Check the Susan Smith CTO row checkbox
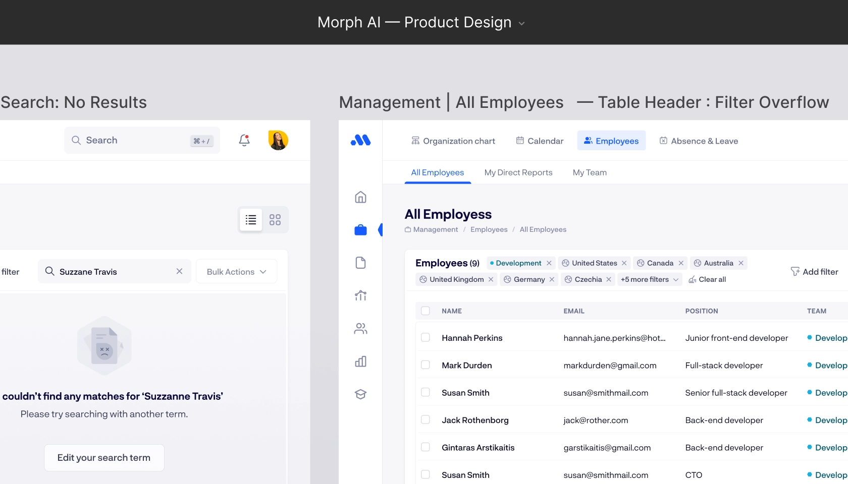The width and height of the screenshot is (848, 484). click(x=426, y=474)
